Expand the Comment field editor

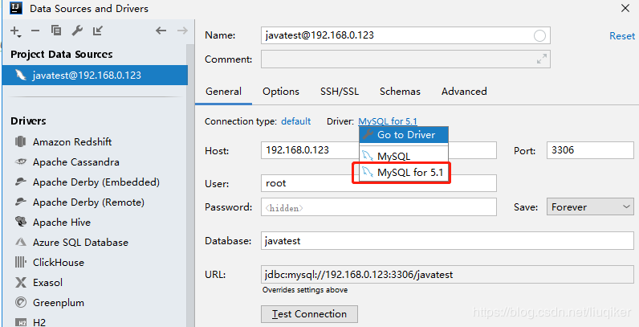[x=543, y=59]
